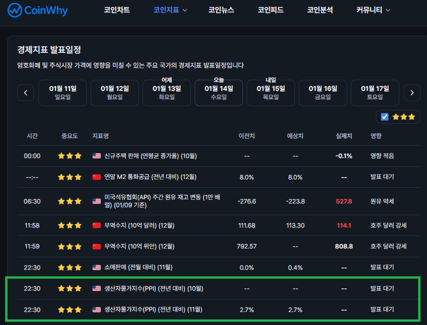Click the CoinWhy logo icon
The height and width of the screenshot is (325, 427).
16,10
